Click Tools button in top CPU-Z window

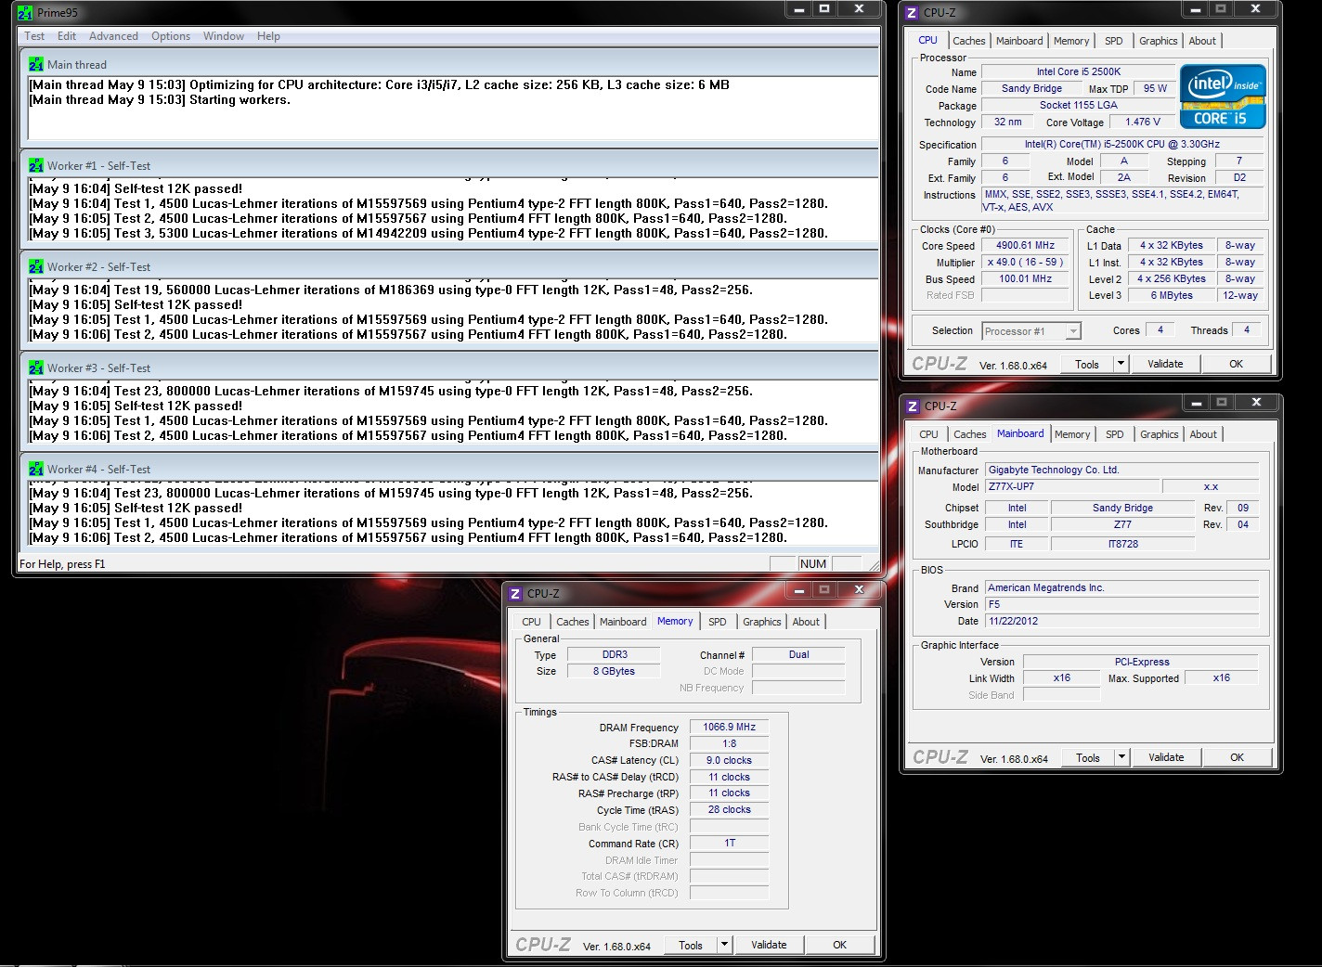(x=1087, y=364)
